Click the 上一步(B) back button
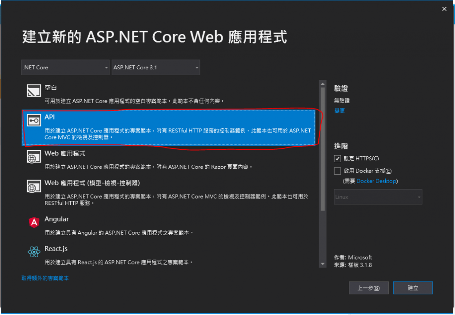Image resolution: width=455 pixels, height=315 pixels. pyautogui.click(x=368, y=288)
